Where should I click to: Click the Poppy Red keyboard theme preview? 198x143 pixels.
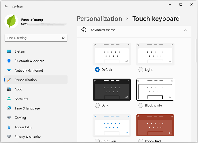155,126
